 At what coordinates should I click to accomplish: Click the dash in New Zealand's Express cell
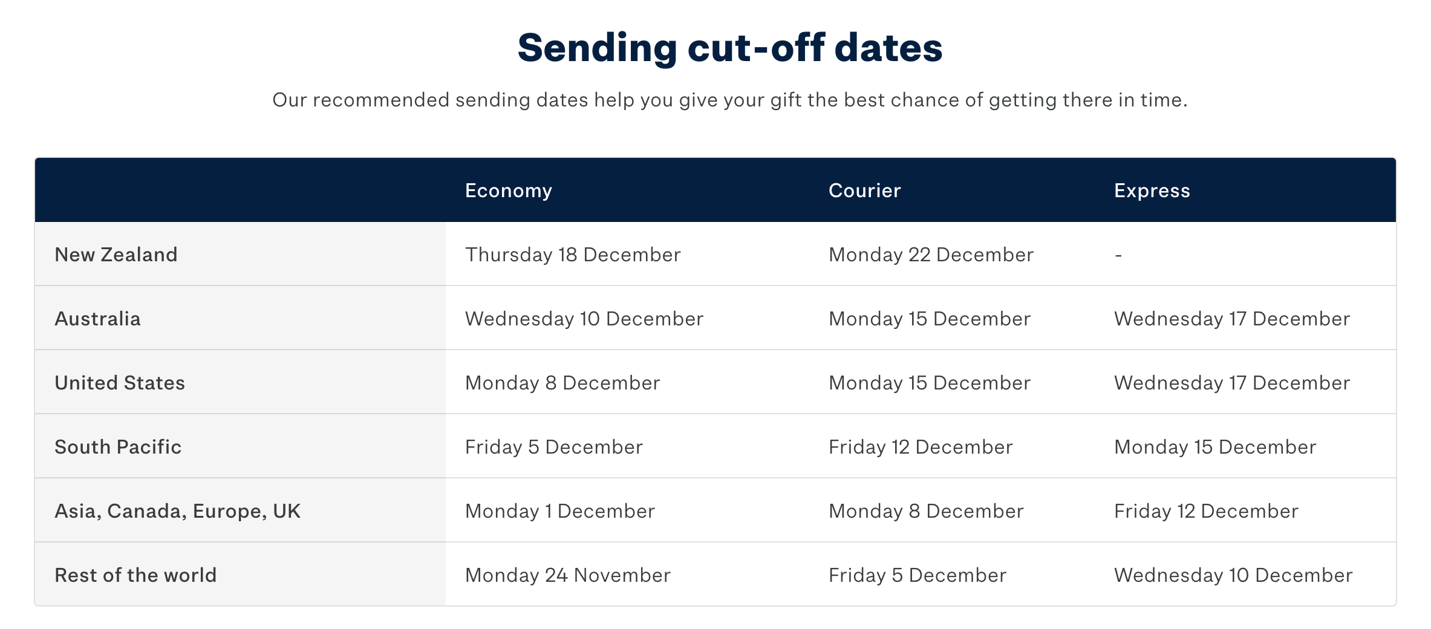[x=1118, y=255]
